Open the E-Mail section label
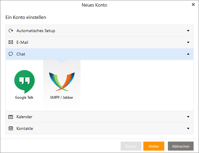Viewport: 199px width, 153px height. pyautogui.click(x=22, y=42)
